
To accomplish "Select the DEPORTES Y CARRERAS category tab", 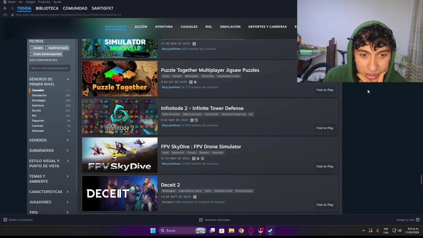I will (x=268, y=27).
